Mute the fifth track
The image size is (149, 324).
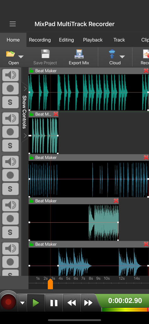(x=10, y=249)
